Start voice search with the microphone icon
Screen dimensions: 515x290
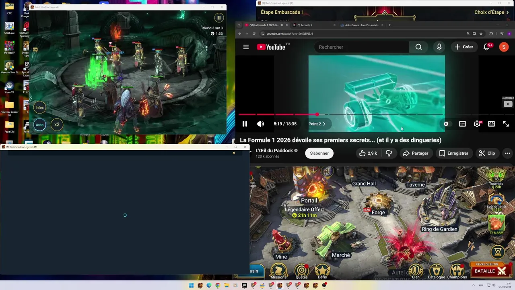(x=439, y=47)
